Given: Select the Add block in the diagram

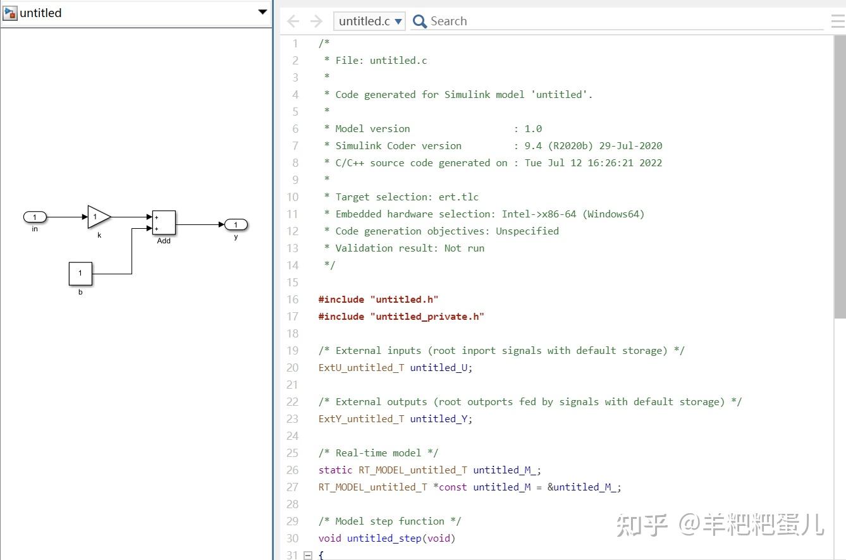Looking at the screenshot, I should (x=164, y=222).
